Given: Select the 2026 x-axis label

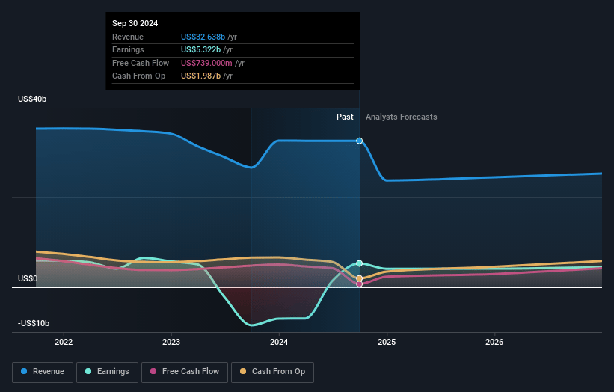Looking at the screenshot, I should click(494, 342).
